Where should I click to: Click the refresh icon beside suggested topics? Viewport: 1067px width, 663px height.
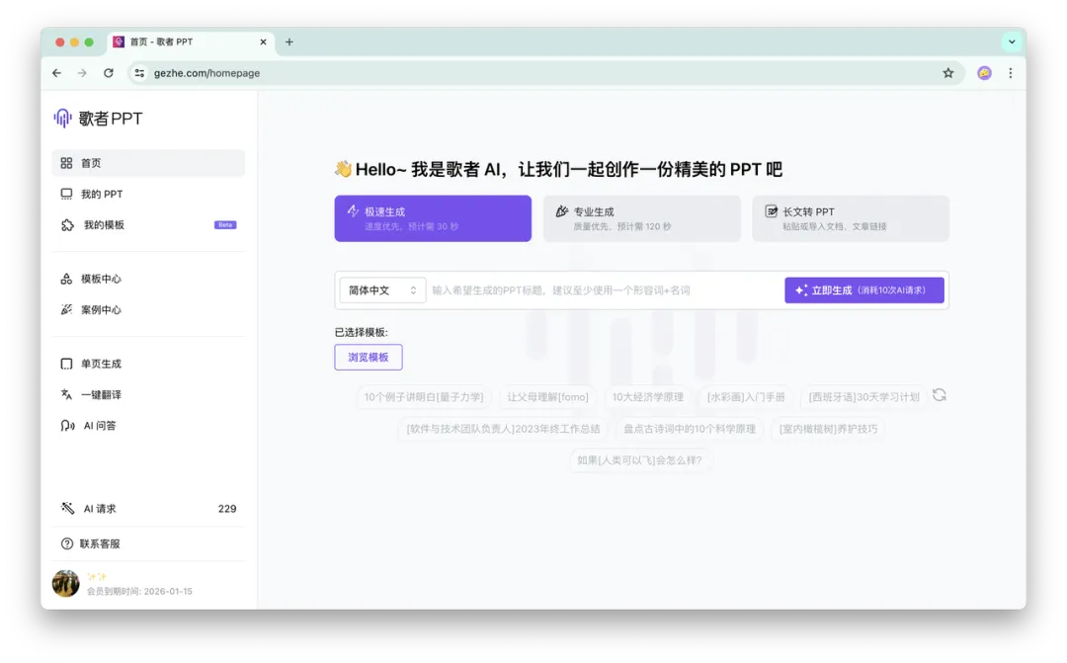(x=939, y=394)
